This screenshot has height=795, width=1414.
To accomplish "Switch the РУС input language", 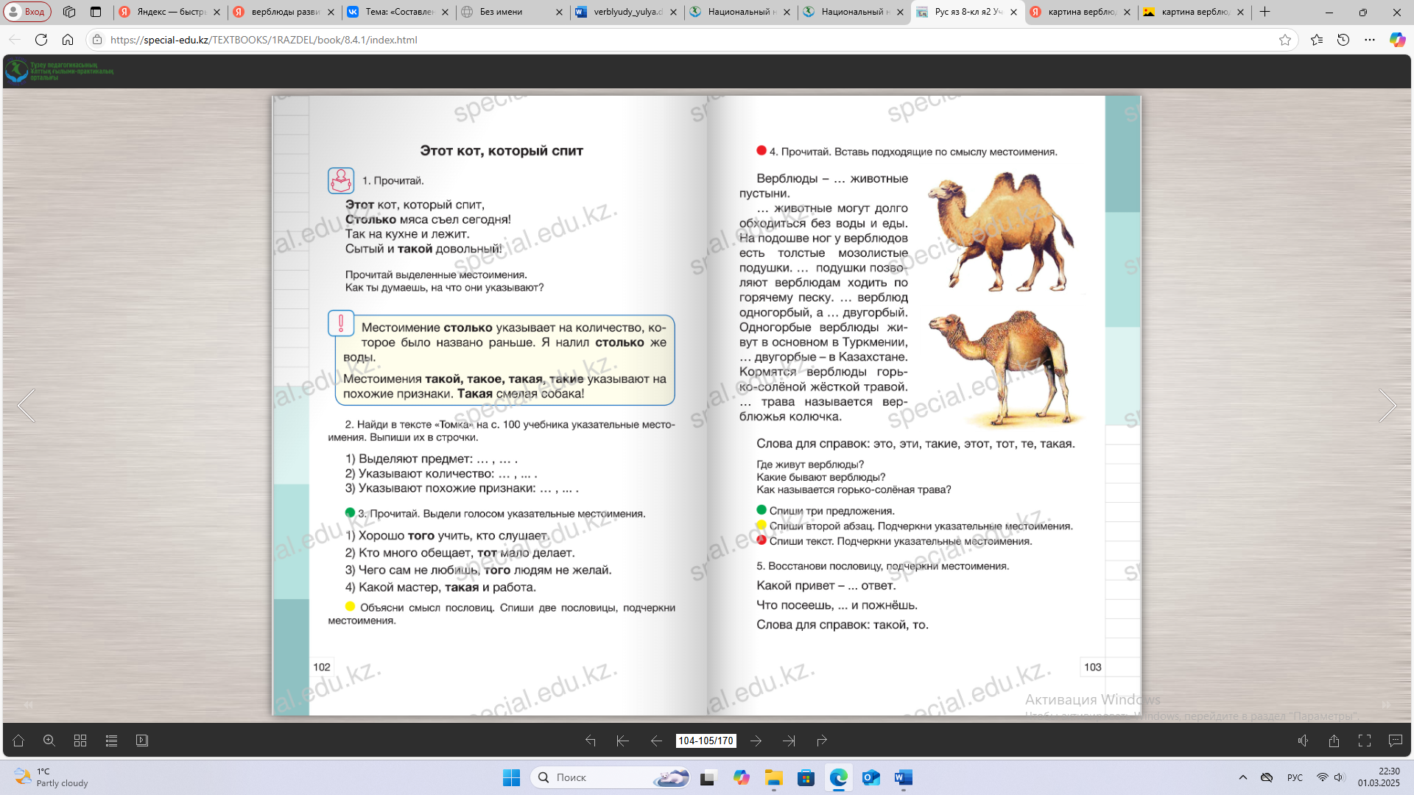I will tap(1295, 777).
